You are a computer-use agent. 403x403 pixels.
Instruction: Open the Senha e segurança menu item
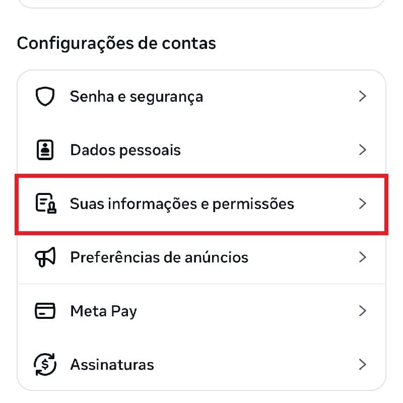[136, 96]
